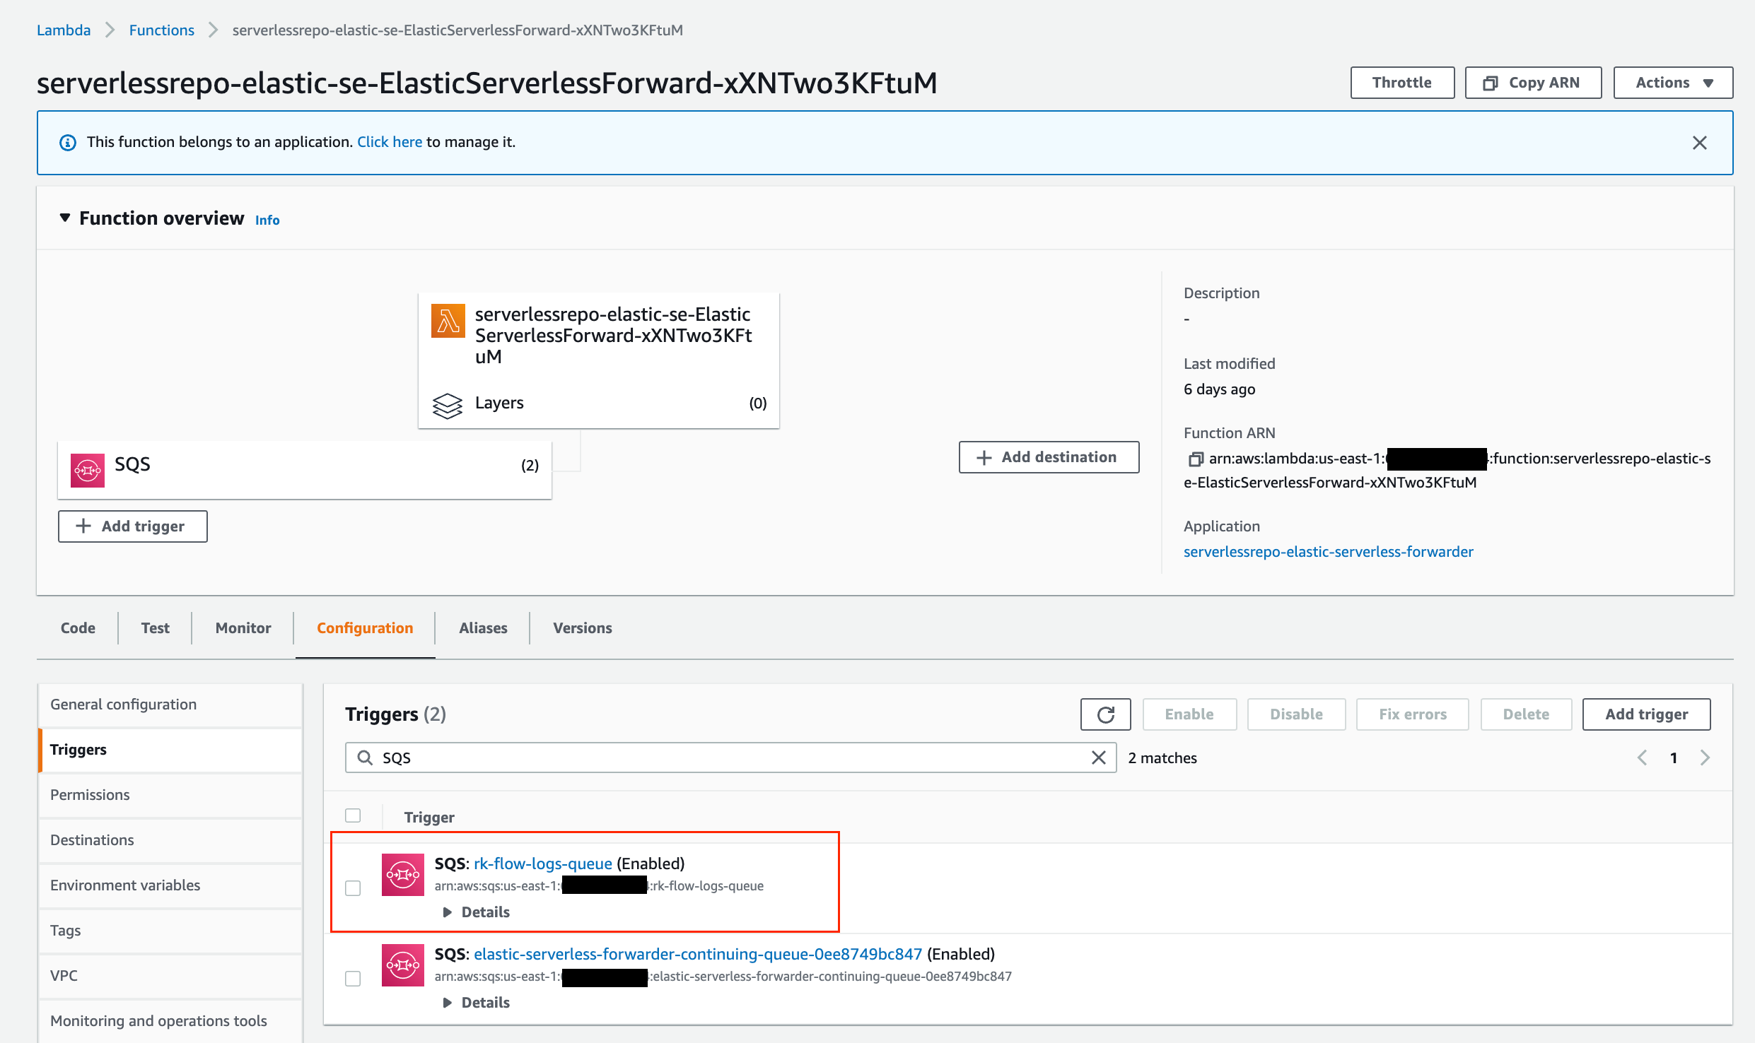Open the rk-flow-logs-queue link
Viewport: 1755px width, 1043px height.
[x=543, y=864]
